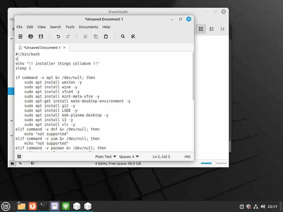Switch to the text editor taskbar item
The image size is (283, 212).
[55, 206]
